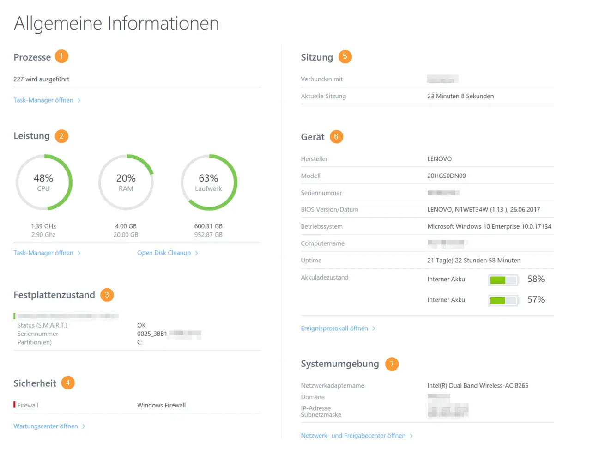
Task: Click the 20% RAM circular gauge
Action: [126, 182]
